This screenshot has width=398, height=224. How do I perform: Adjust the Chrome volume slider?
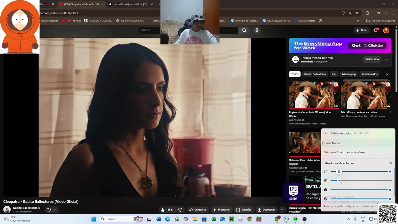(361, 181)
